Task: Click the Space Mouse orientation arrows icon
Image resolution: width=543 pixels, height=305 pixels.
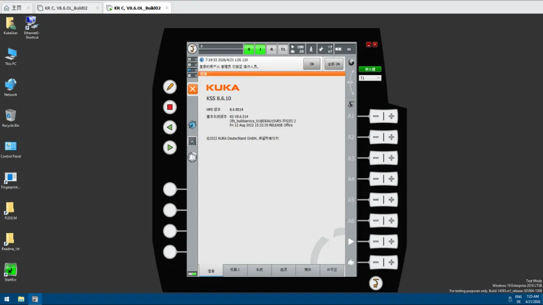Action: (x=351, y=83)
